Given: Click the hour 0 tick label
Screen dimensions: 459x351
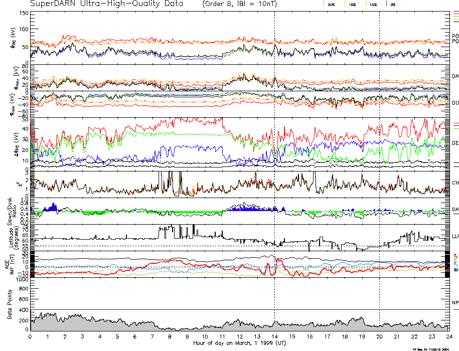Looking at the screenshot, I should (x=31, y=336).
